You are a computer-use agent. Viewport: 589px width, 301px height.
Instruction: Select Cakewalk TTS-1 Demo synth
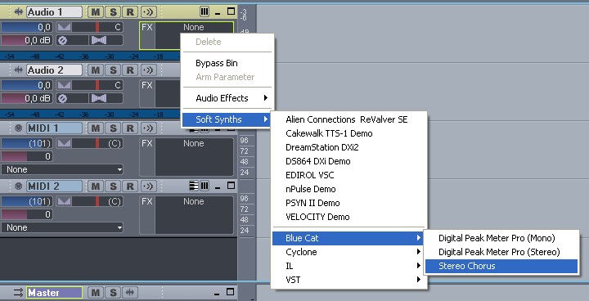(348, 133)
